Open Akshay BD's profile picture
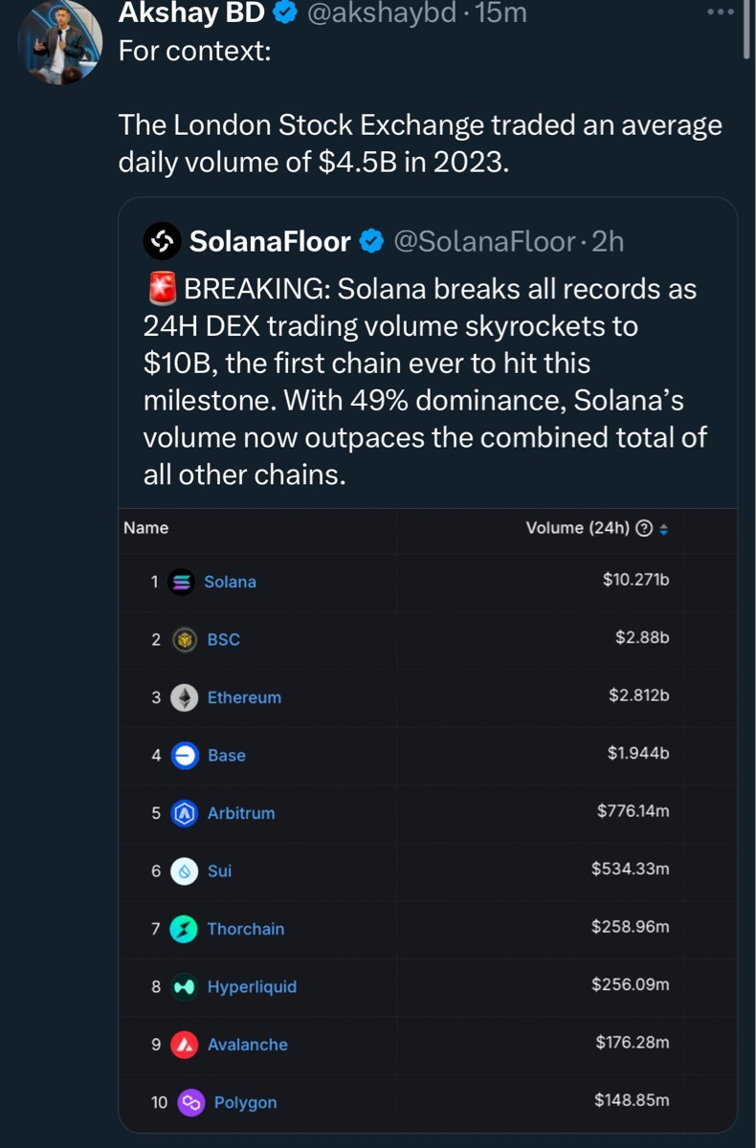756x1148 pixels. (x=60, y=41)
